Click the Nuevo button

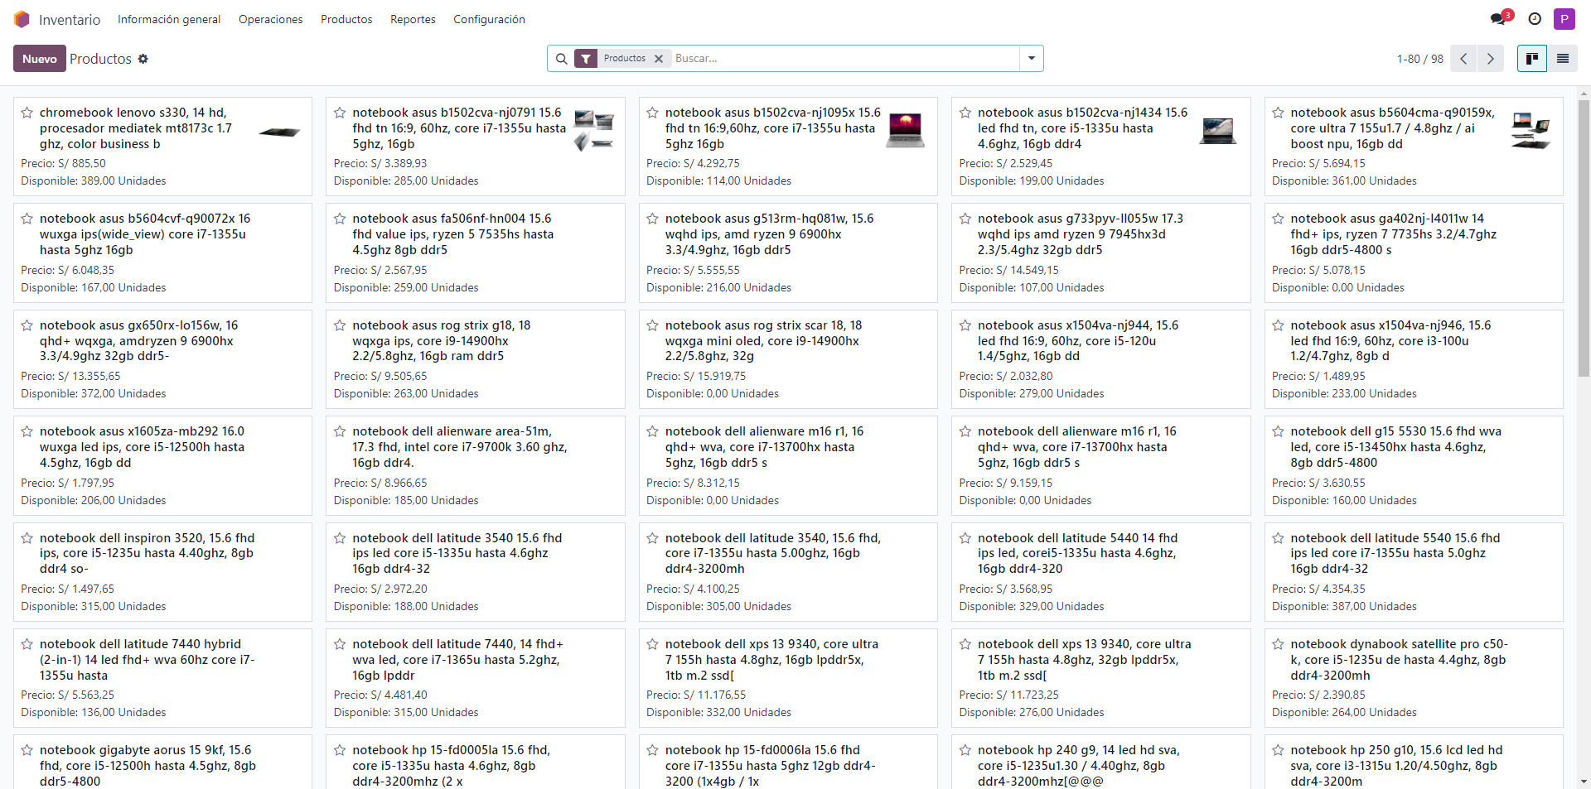pos(39,59)
